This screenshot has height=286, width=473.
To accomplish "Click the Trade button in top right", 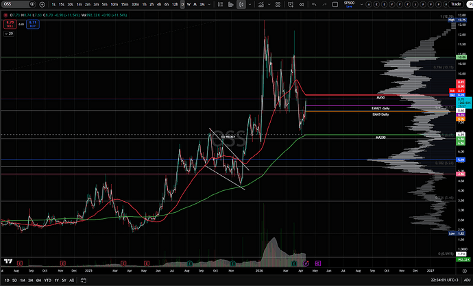I will (x=457, y=5).
